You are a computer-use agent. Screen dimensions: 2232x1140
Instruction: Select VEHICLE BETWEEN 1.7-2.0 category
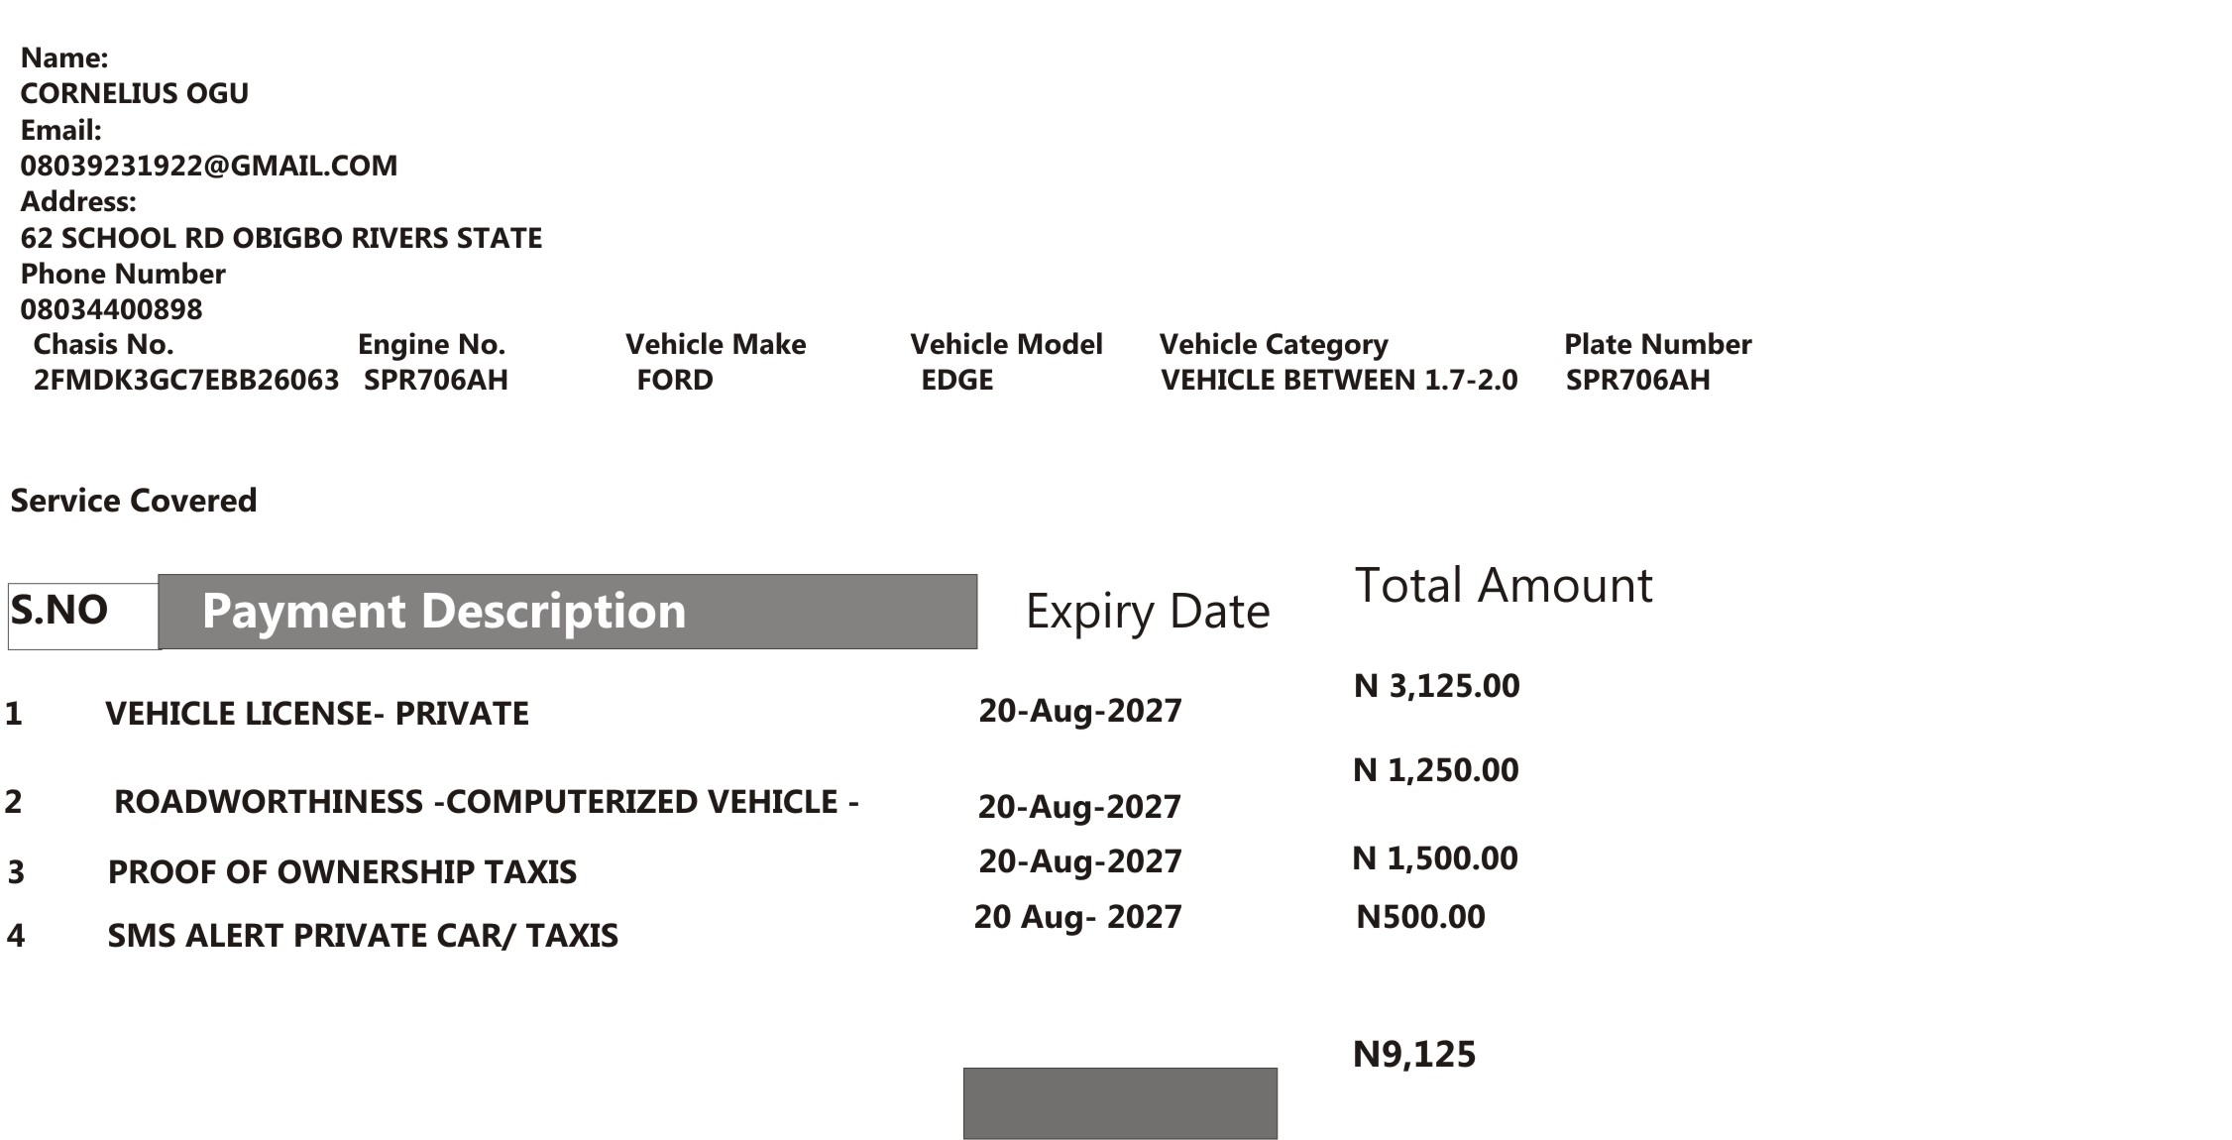click(1339, 380)
